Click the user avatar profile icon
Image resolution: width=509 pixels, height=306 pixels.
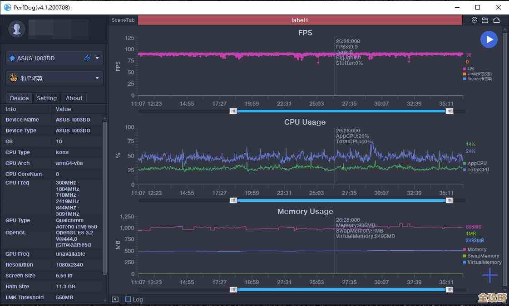[17, 29]
